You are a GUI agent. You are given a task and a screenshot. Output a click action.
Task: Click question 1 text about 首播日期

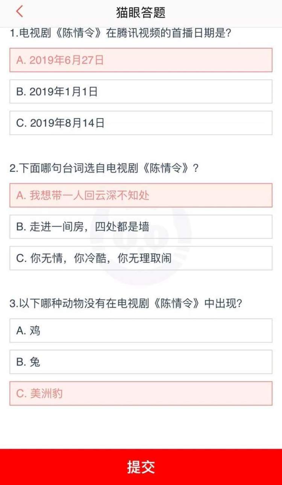[120, 33]
